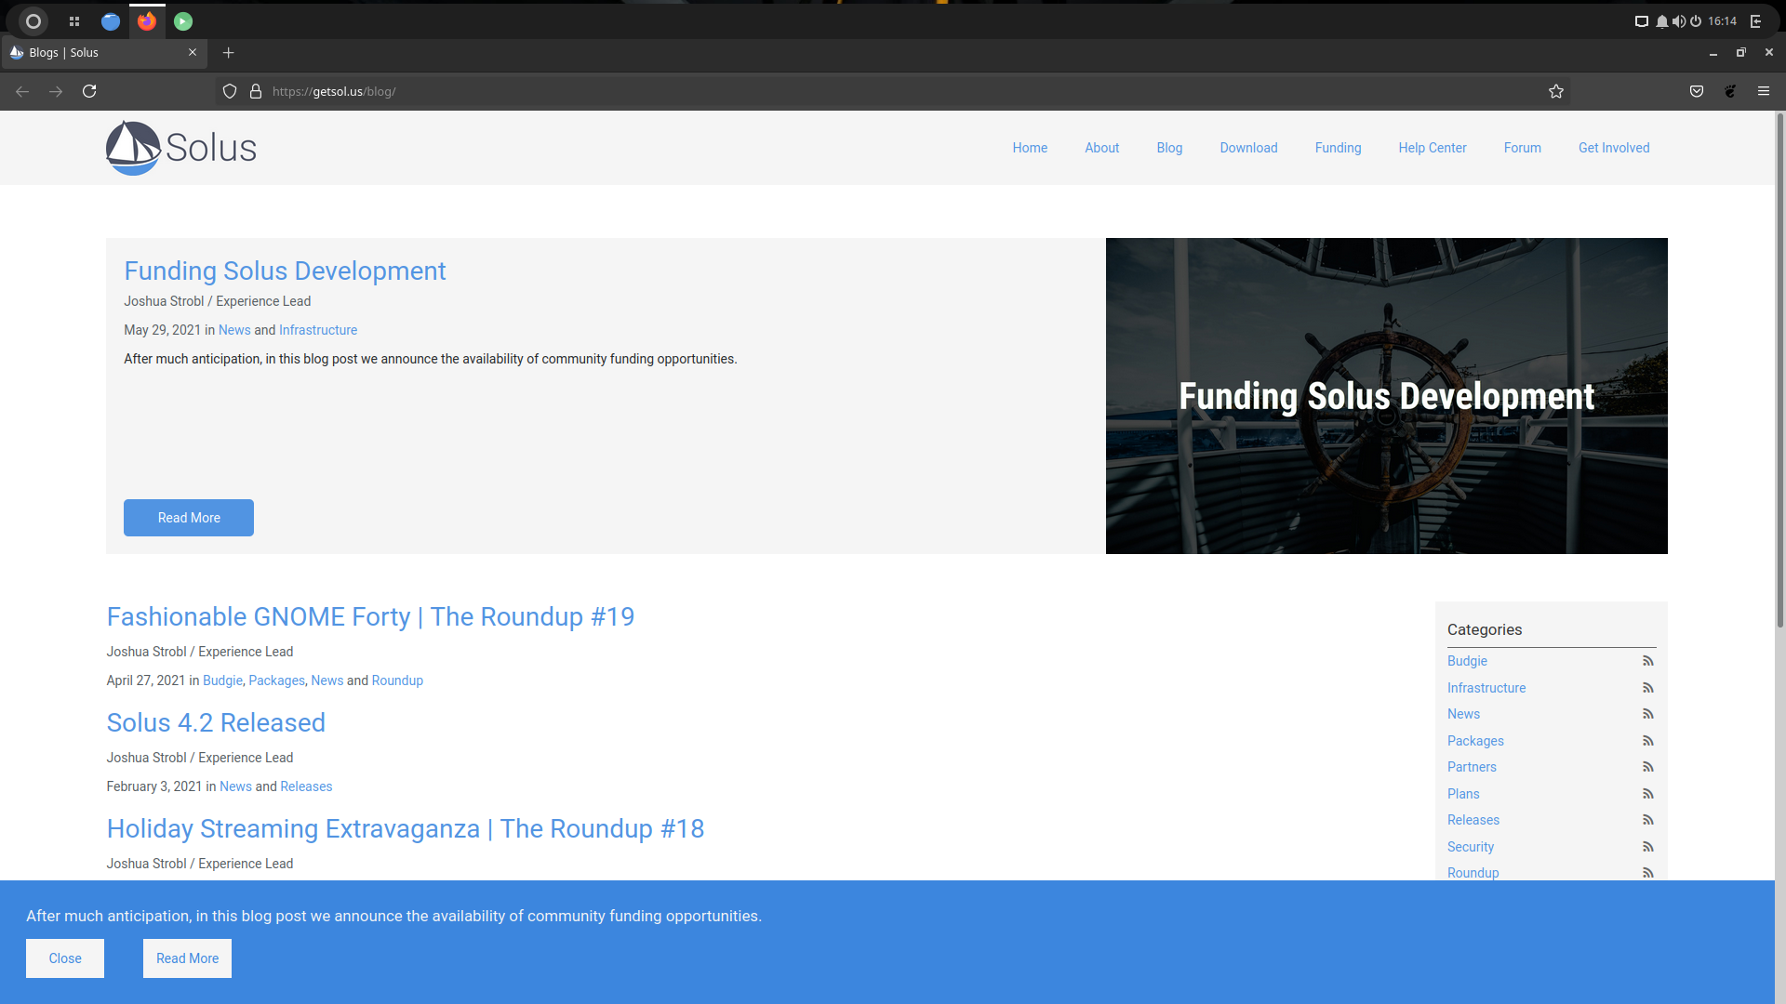Open the Forum navigation link

pos(1522,148)
